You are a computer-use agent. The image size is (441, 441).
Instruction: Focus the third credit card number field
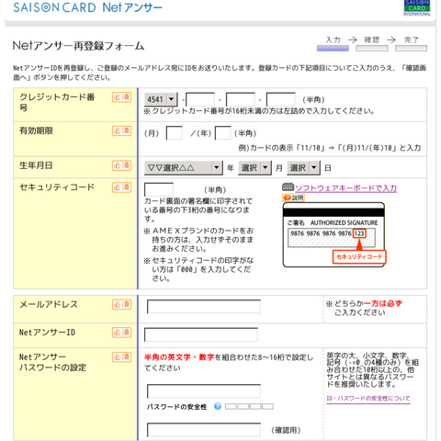pyautogui.click(x=241, y=99)
